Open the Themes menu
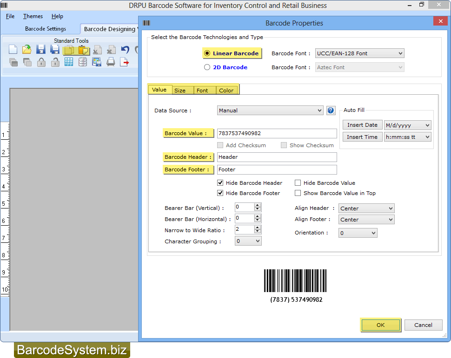This screenshot has width=451, height=358. pyautogui.click(x=33, y=16)
